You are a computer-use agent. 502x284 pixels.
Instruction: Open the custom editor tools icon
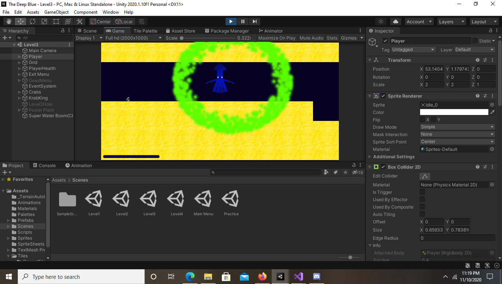pyautogui.click(x=80, y=21)
